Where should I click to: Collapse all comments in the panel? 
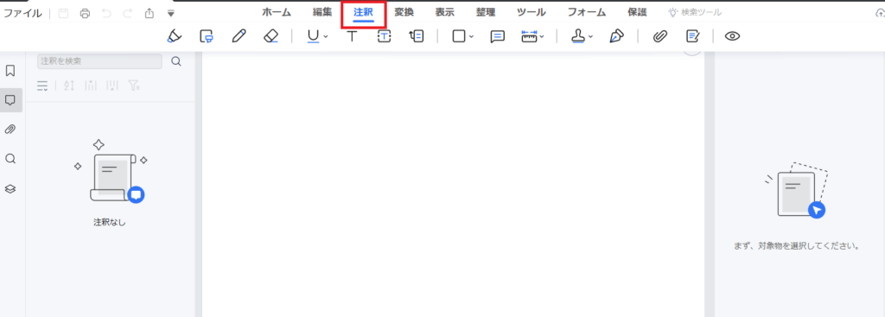(x=111, y=86)
